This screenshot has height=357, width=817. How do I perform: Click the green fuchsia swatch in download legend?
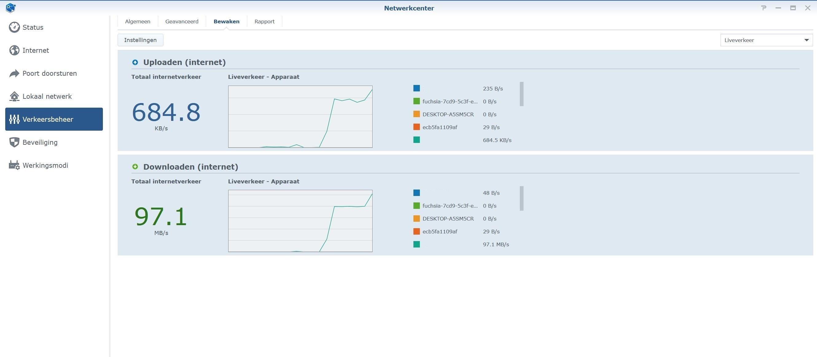click(x=416, y=205)
